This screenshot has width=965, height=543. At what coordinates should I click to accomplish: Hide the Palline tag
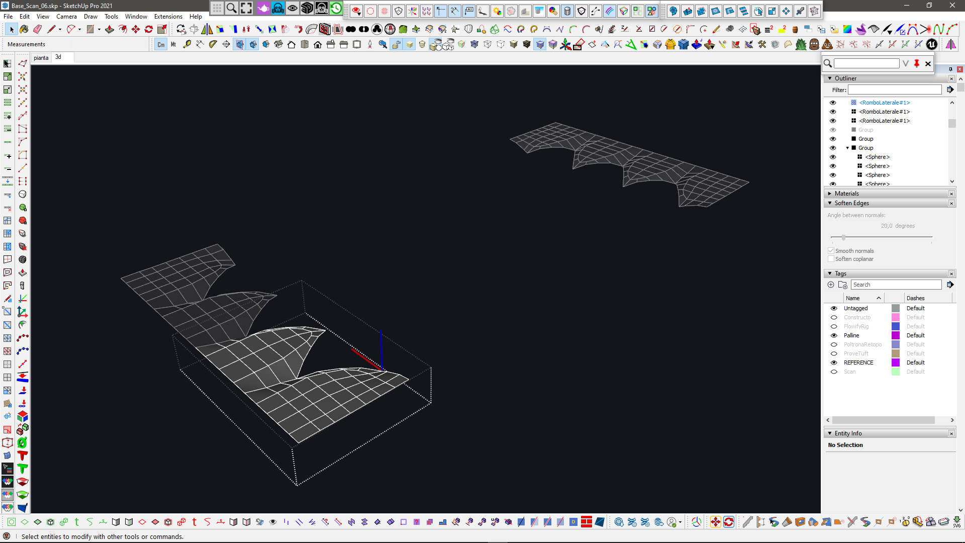tap(834, 335)
